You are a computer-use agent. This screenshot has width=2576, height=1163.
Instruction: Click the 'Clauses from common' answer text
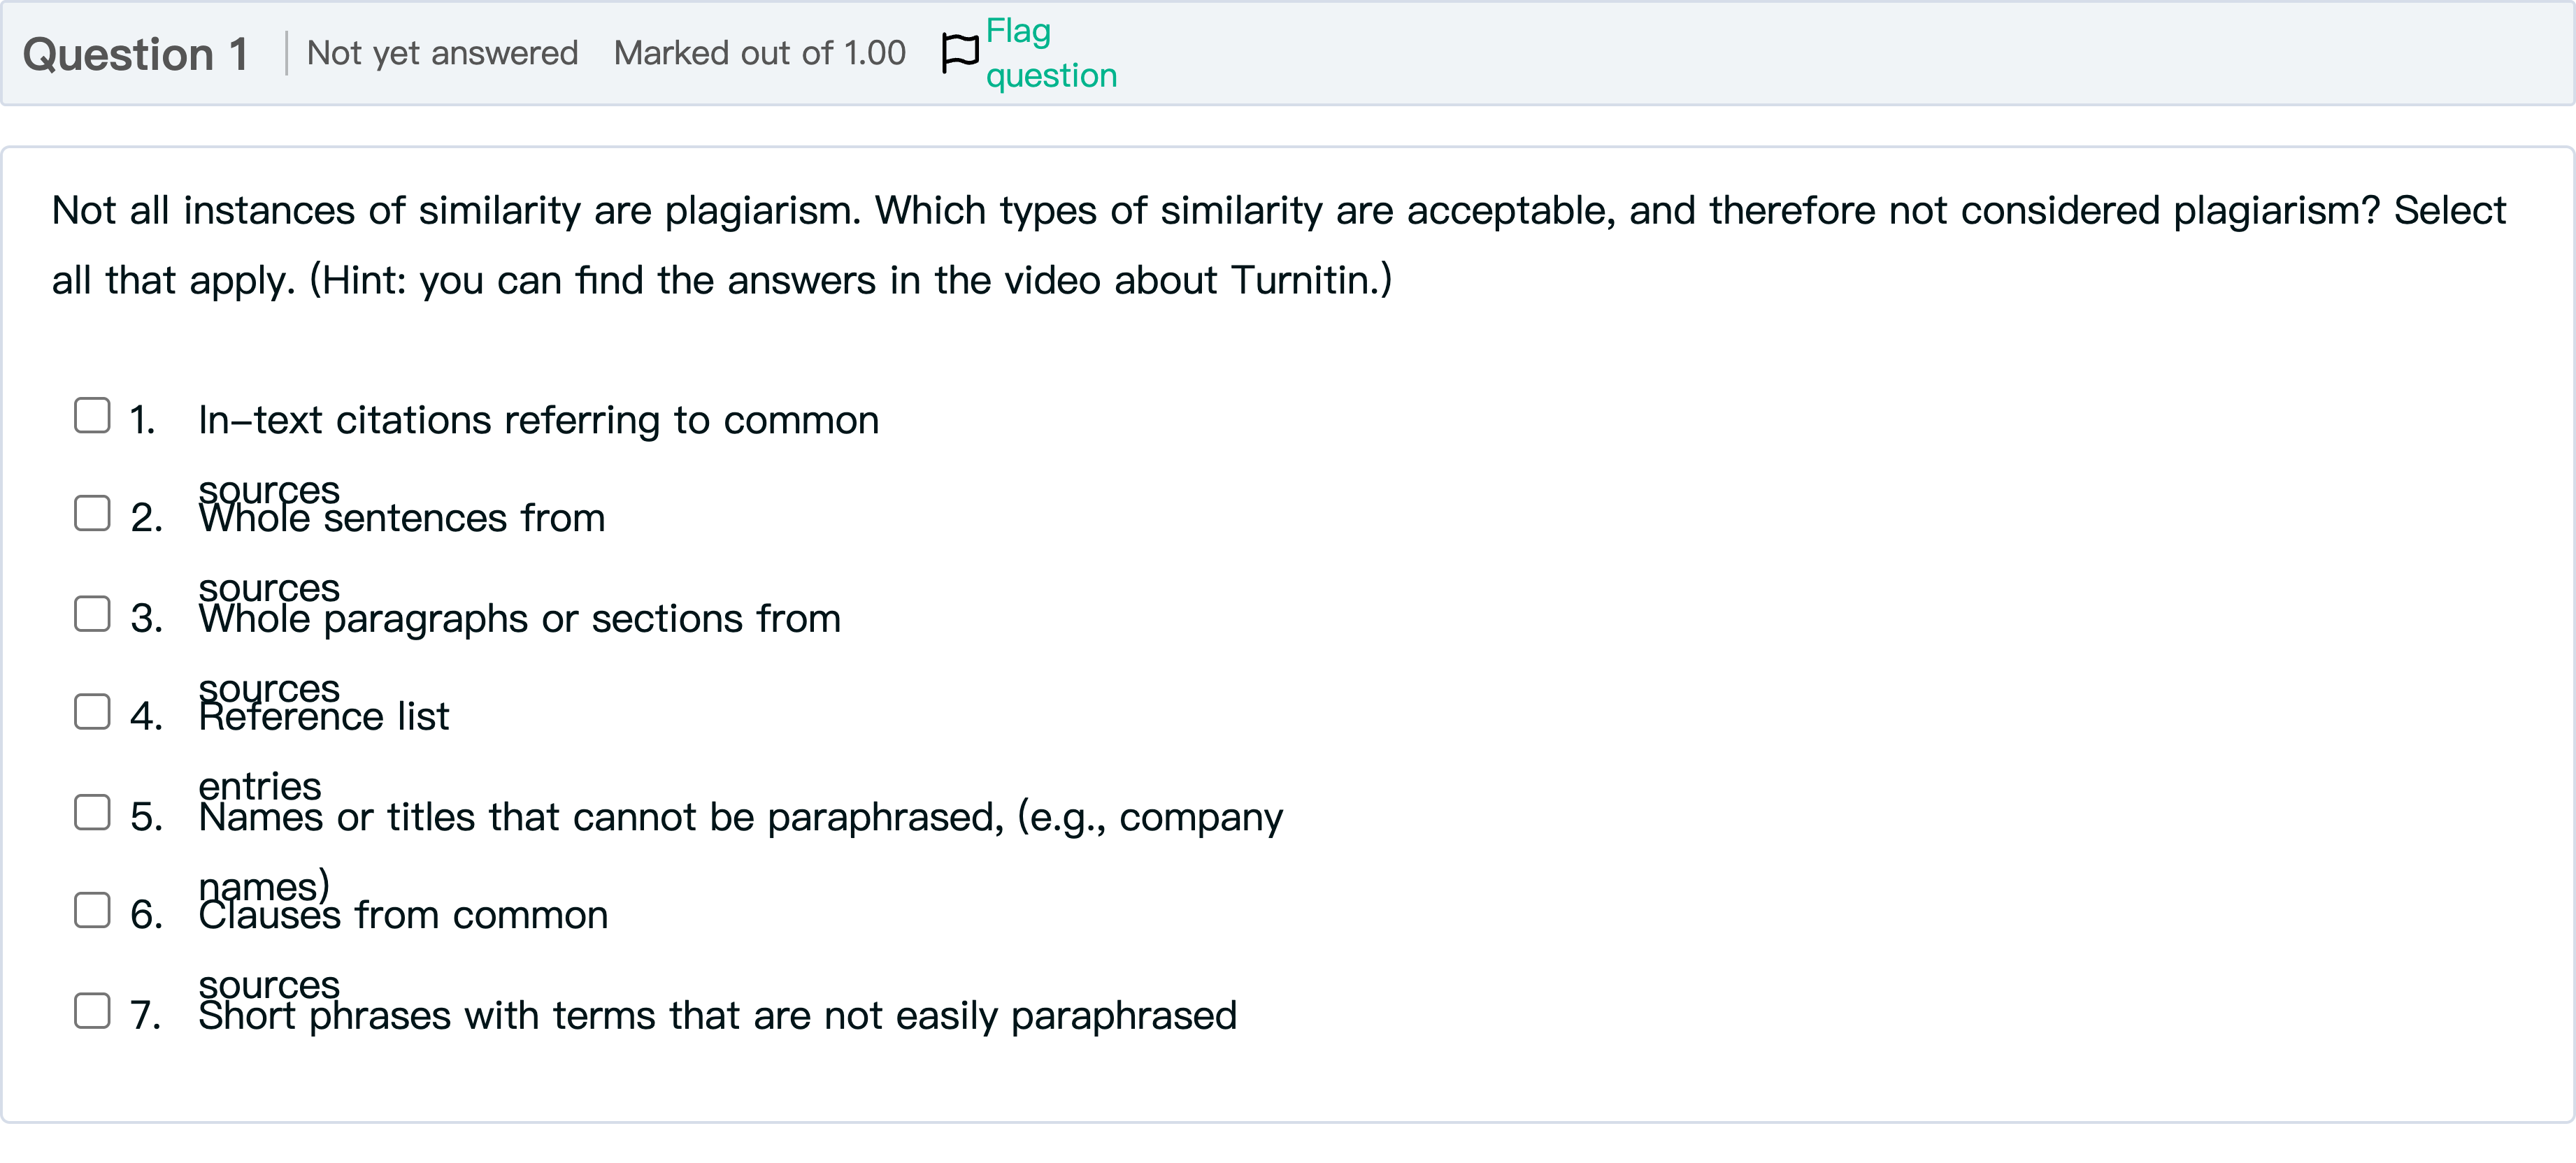403,915
